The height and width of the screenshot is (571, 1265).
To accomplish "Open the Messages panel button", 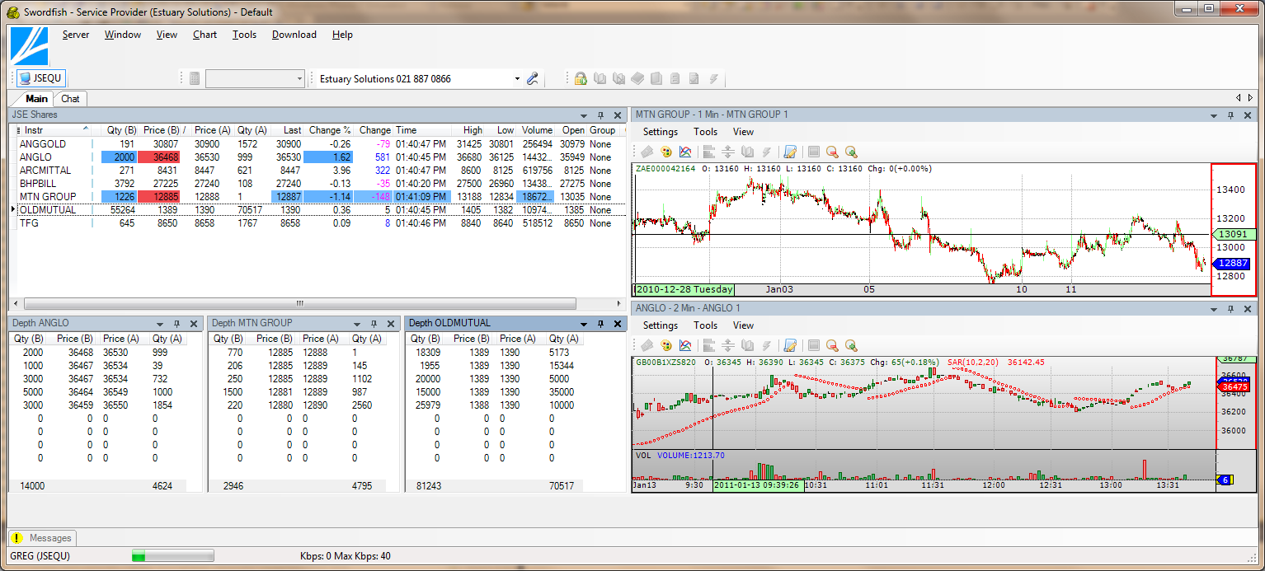I will (42, 538).
